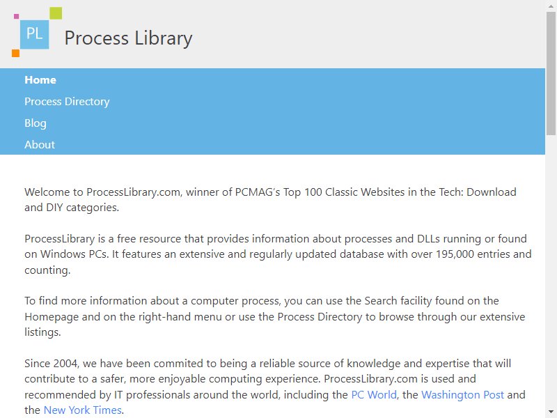The width and height of the screenshot is (557, 418).
Task: Visit the About page
Action: (x=40, y=145)
